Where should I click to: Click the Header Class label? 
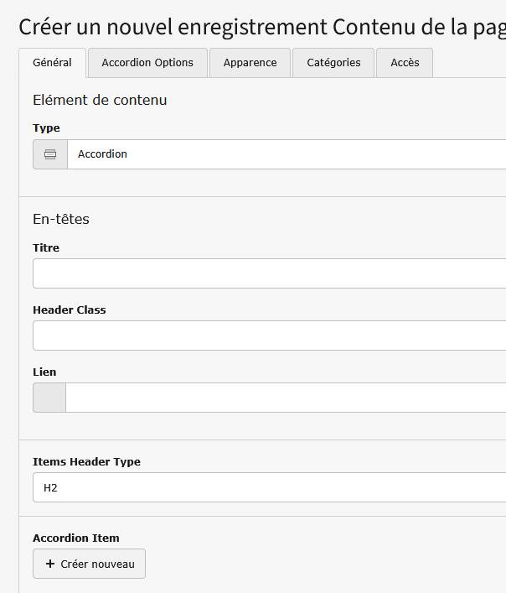pos(70,310)
